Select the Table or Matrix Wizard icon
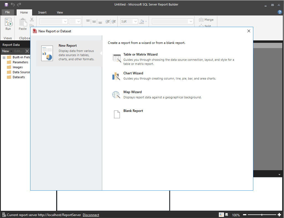This screenshot has width=284, height=218. 117,58
